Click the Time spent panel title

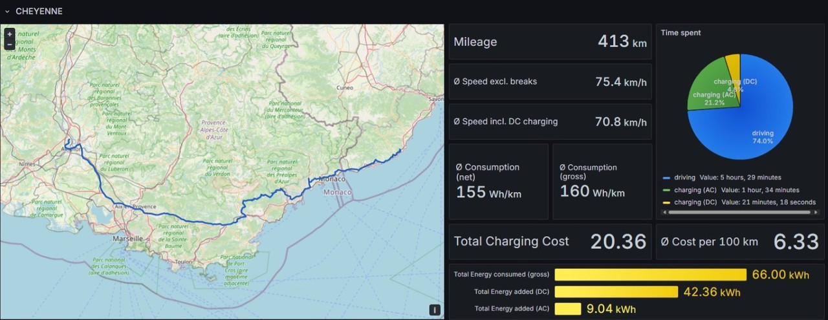point(681,33)
